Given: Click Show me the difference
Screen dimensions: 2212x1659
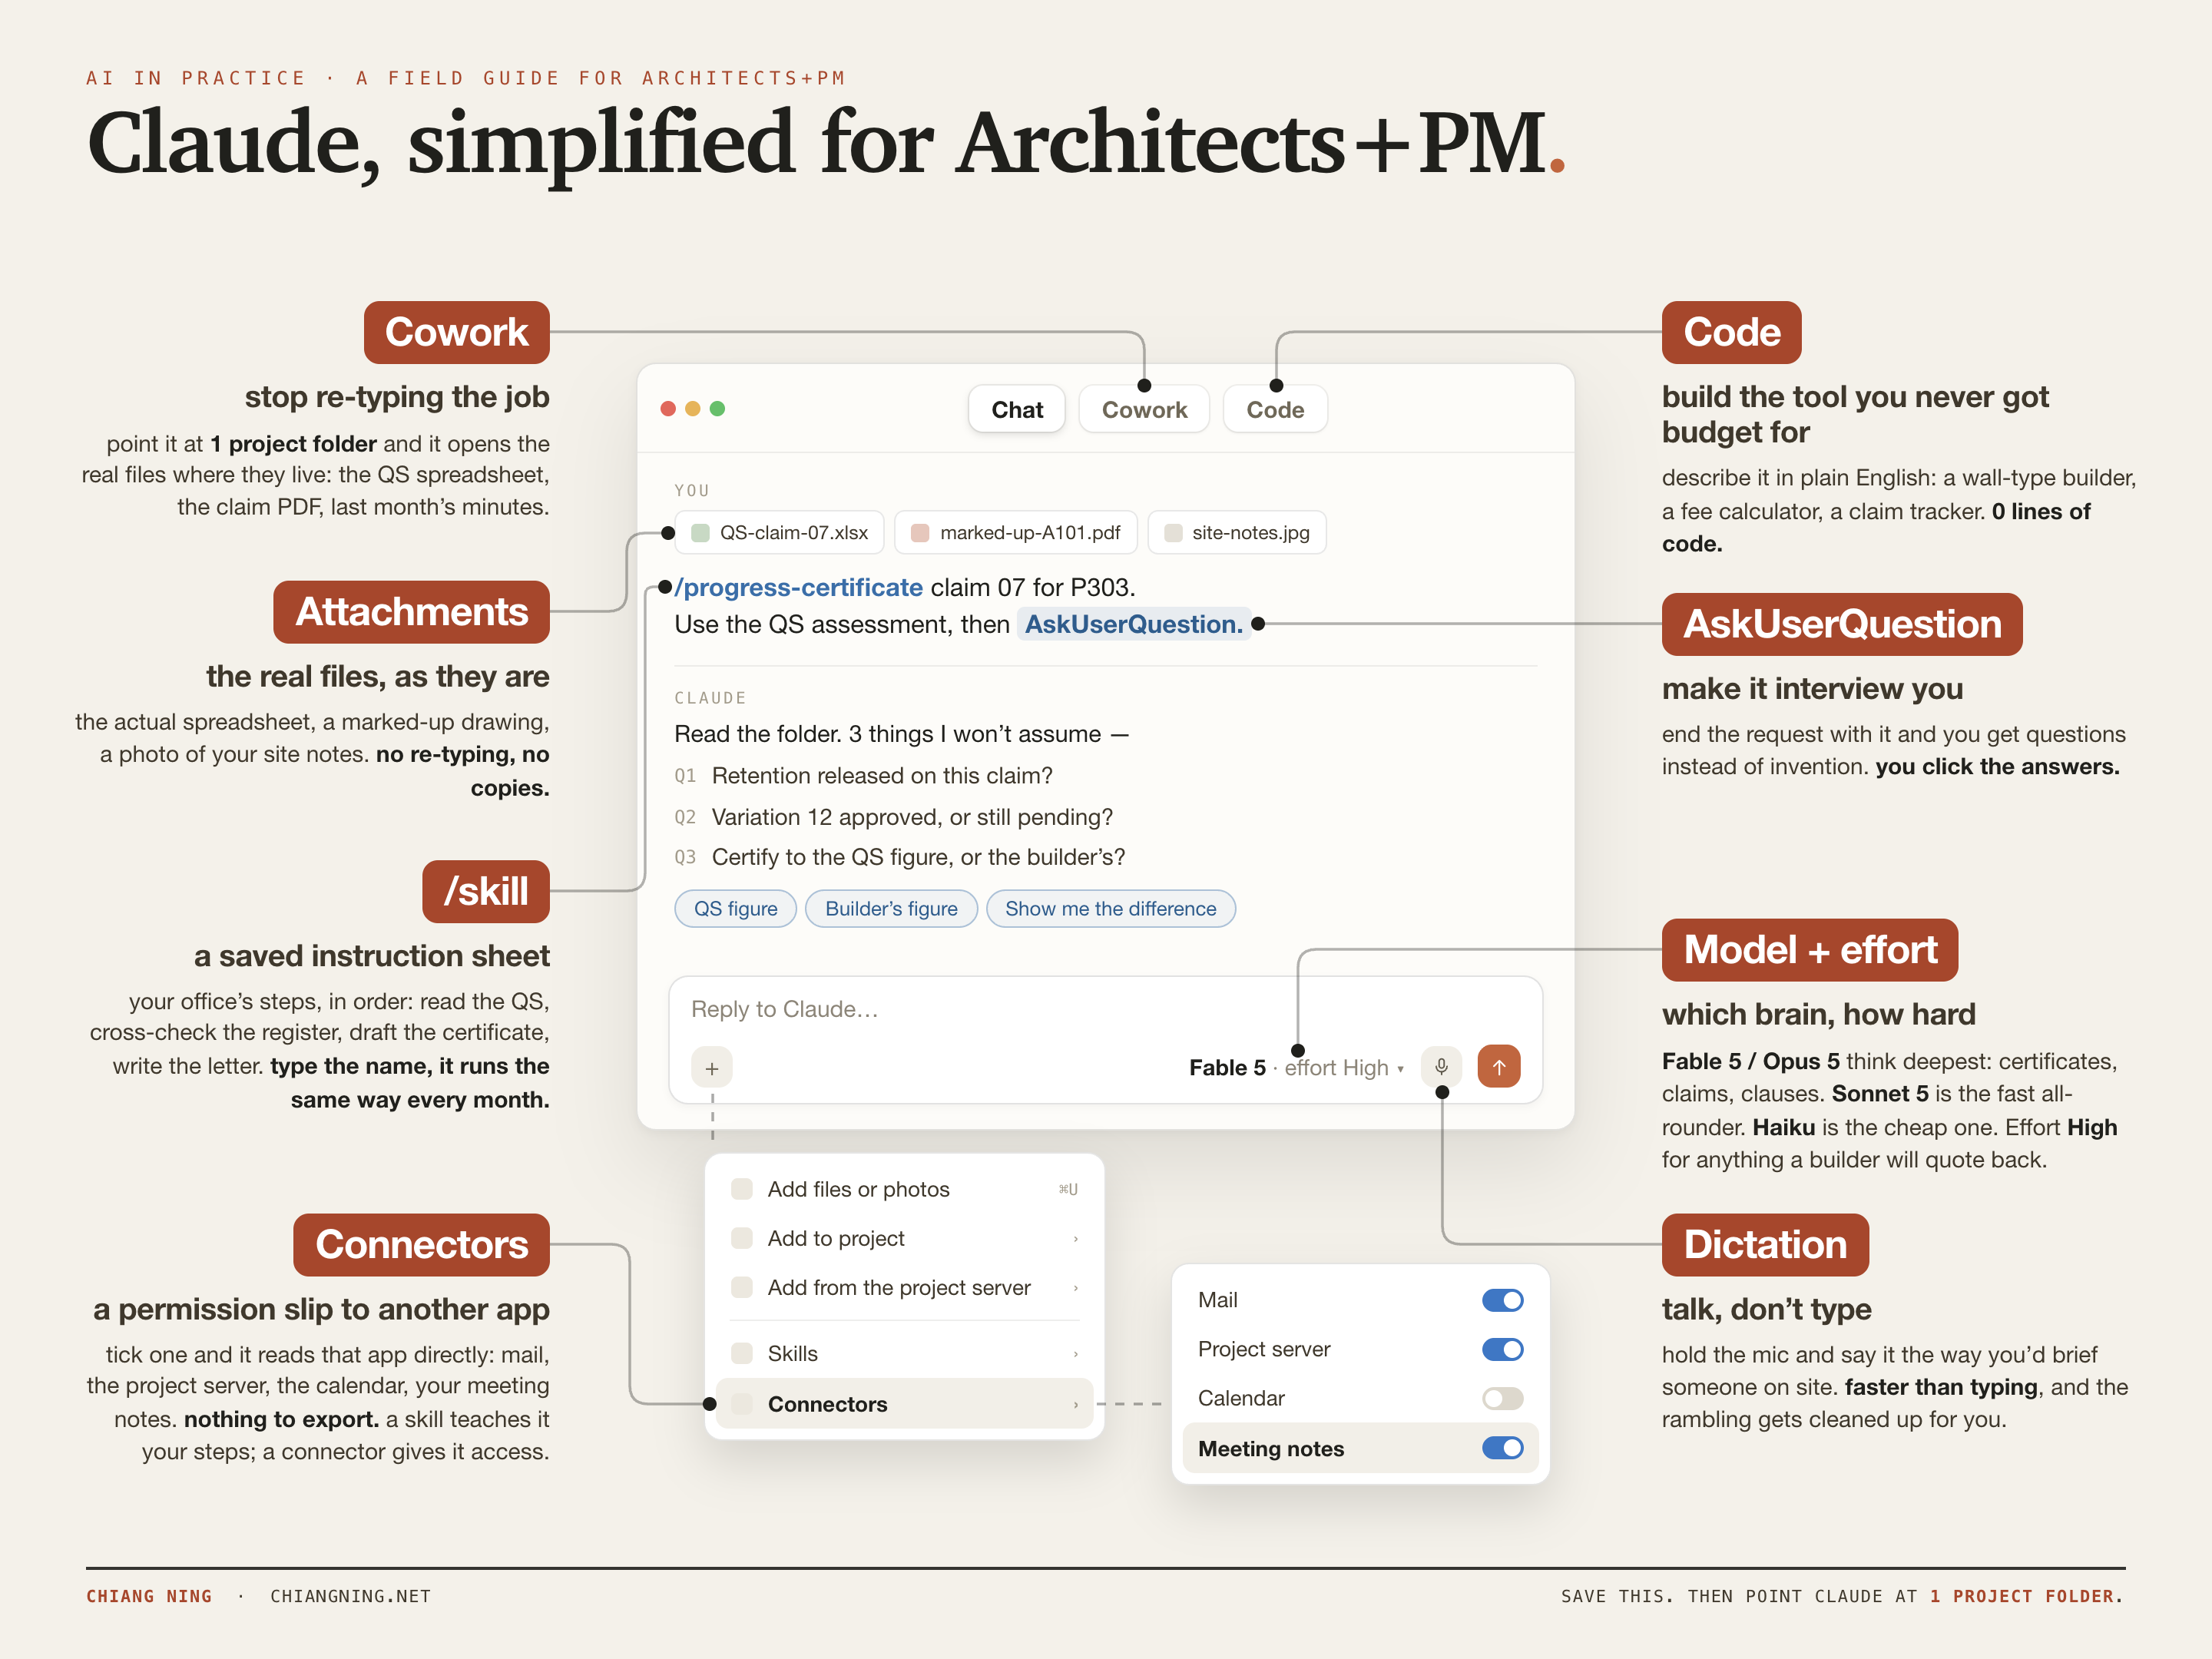Looking at the screenshot, I should [x=1110, y=908].
